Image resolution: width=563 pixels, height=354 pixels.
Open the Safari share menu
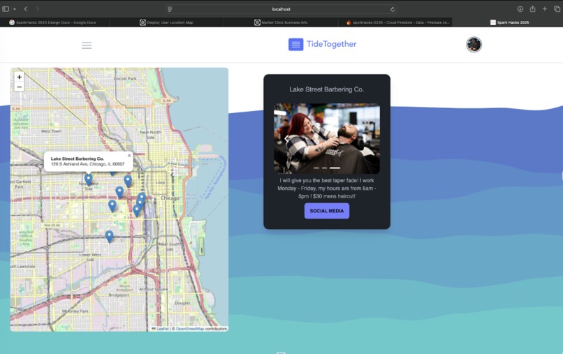[532, 9]
